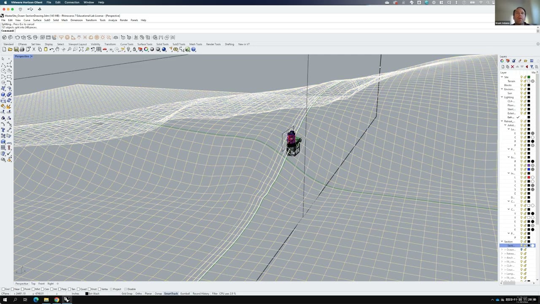Open the Analyze menu
Viewport: 540px width, 304px height.
113,20
